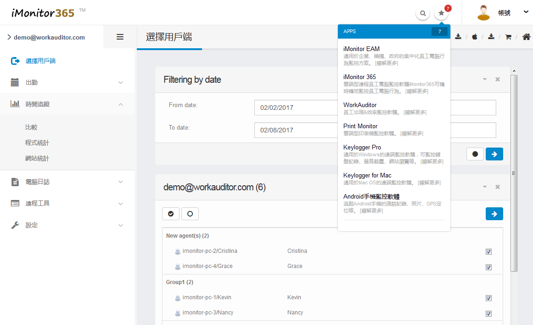This screenshot has width=533, height=325.
Task: Click the Apple download icon
Action: coord(475,37)
